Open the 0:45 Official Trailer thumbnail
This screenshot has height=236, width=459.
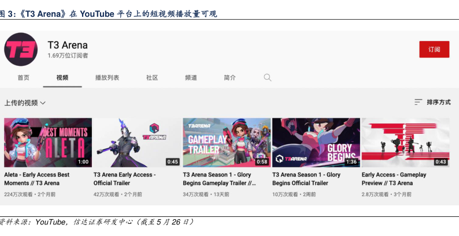(x=137, y=142)
